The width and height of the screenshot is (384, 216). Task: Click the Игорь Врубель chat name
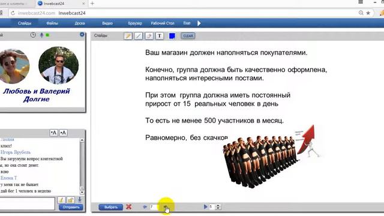click(16, 152)
